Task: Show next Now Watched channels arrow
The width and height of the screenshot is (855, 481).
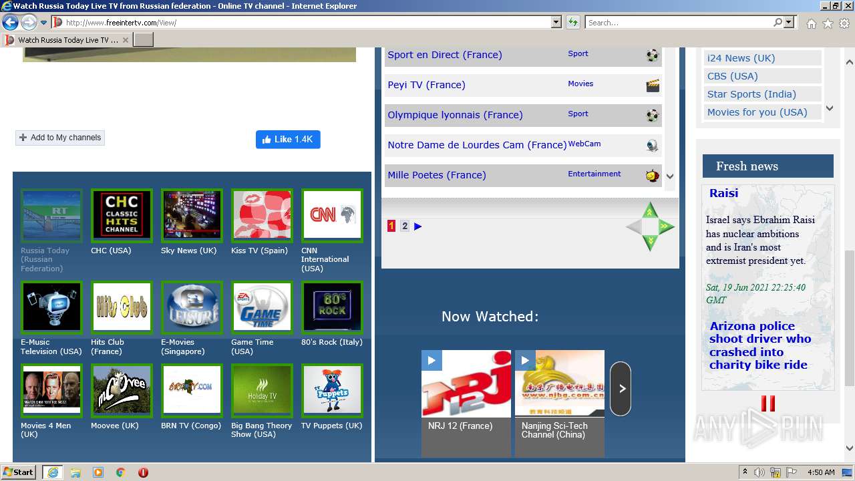Action: point(621,388)
